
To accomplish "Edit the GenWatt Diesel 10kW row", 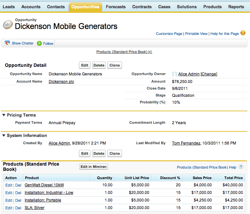I will click(x=9, y=185).
